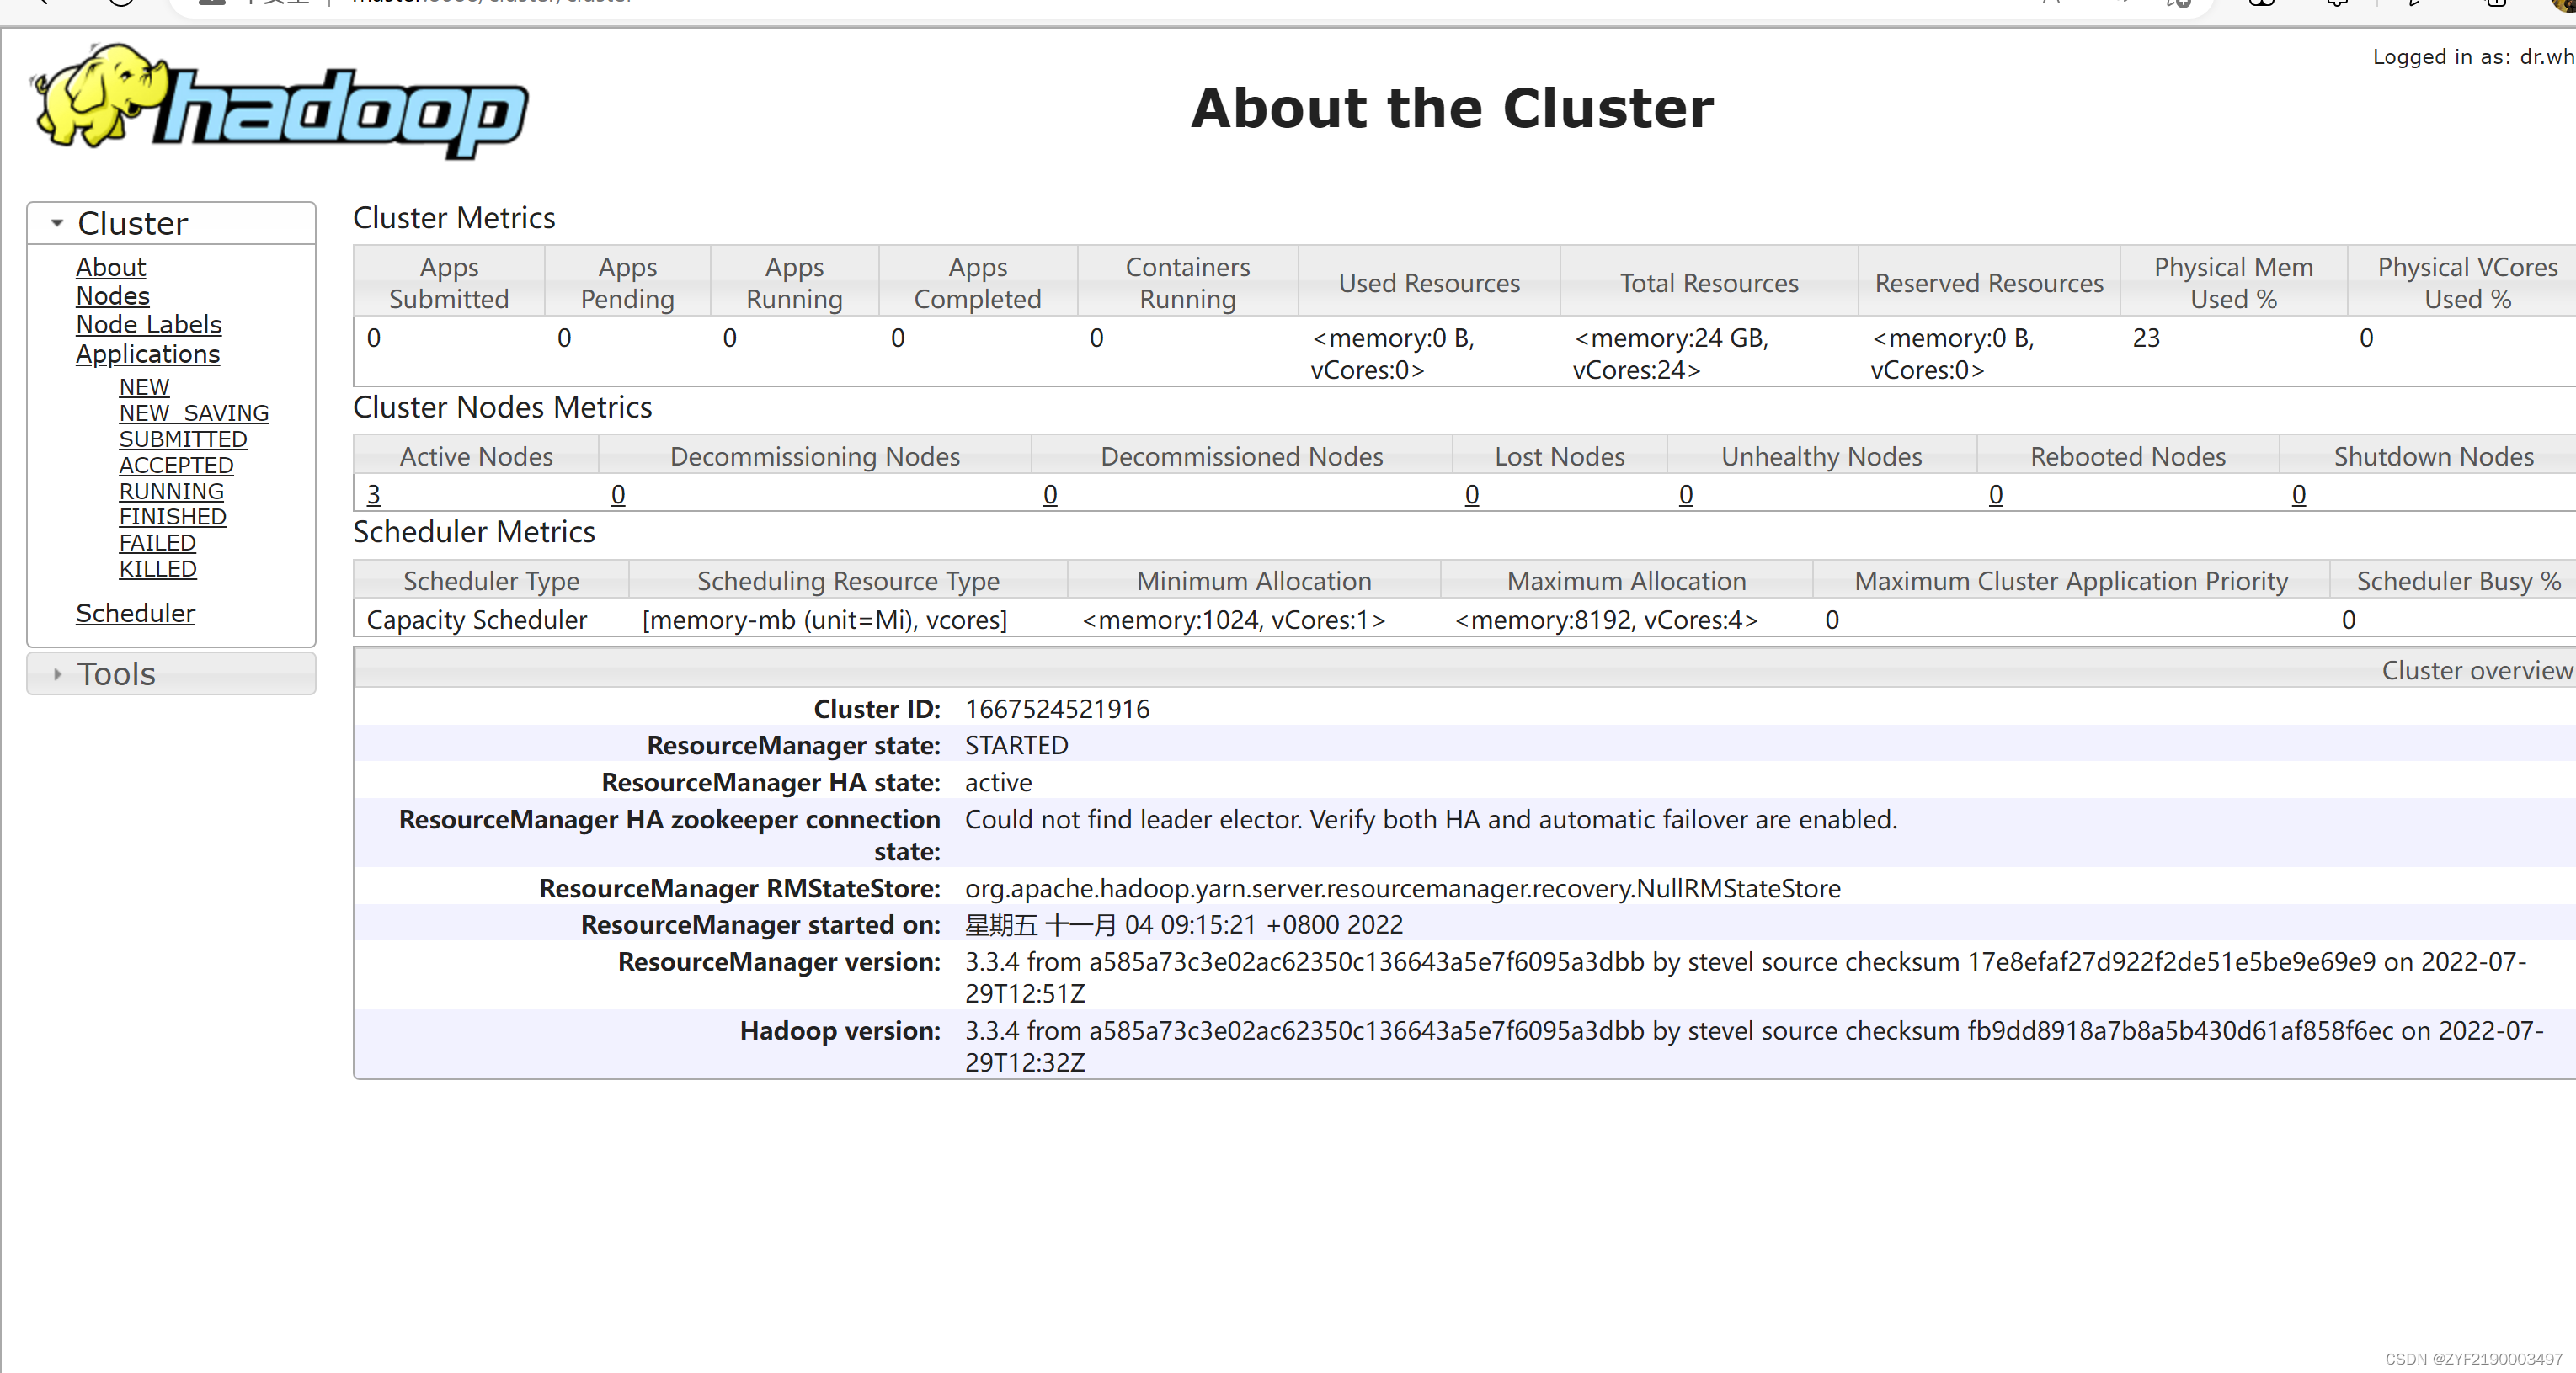
Task: Go to the Applications list
Action: [x=147, y=354]
